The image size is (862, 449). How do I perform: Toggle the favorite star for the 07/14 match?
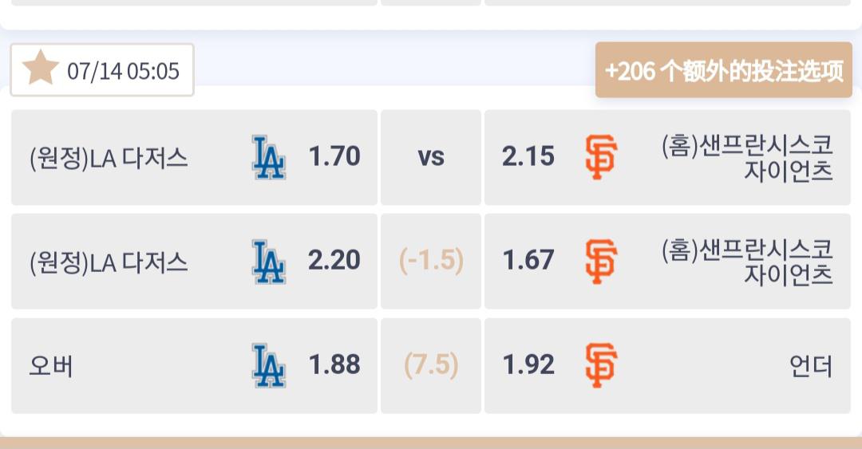click(40, 69)
